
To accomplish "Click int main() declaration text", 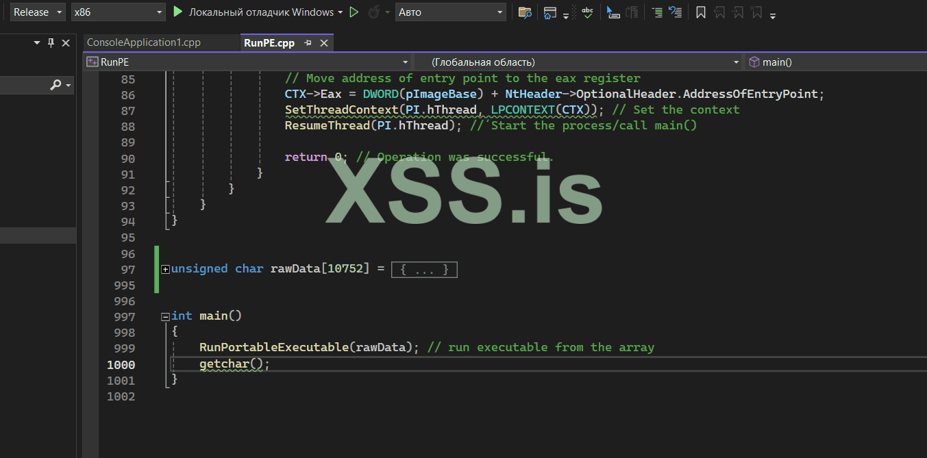I will coord(206,316).
